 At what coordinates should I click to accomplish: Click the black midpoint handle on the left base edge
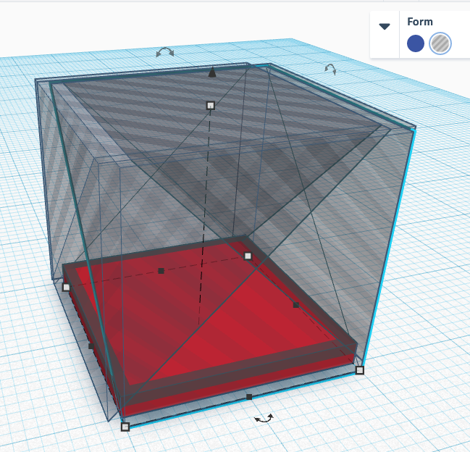[91, 346]
